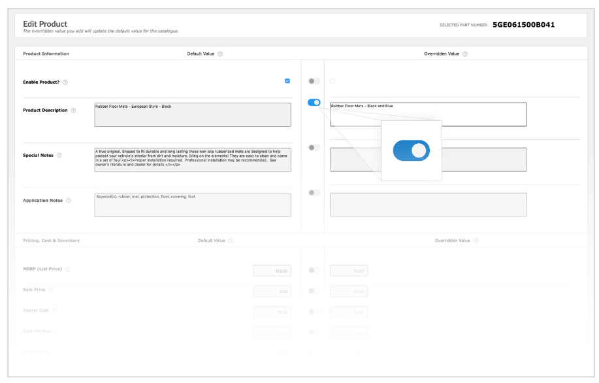
Task: Click the default MSRP (List Price) value field
Action: (272, 271)
